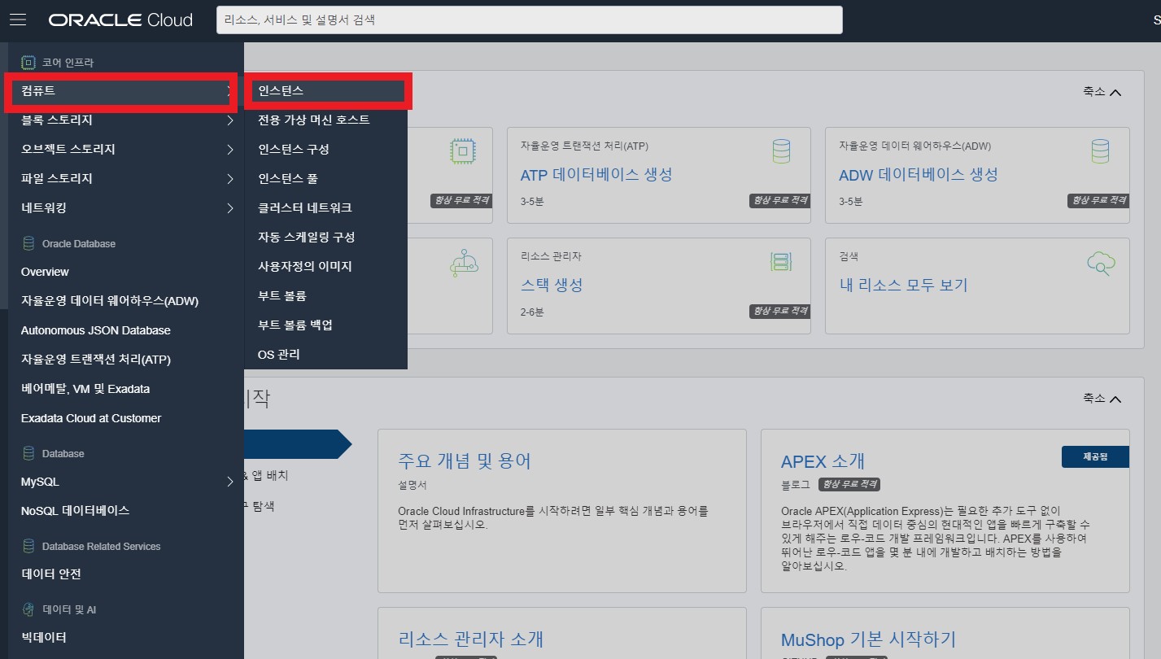Open 인스턴스 구성 submenu entry

coord(294,149)
